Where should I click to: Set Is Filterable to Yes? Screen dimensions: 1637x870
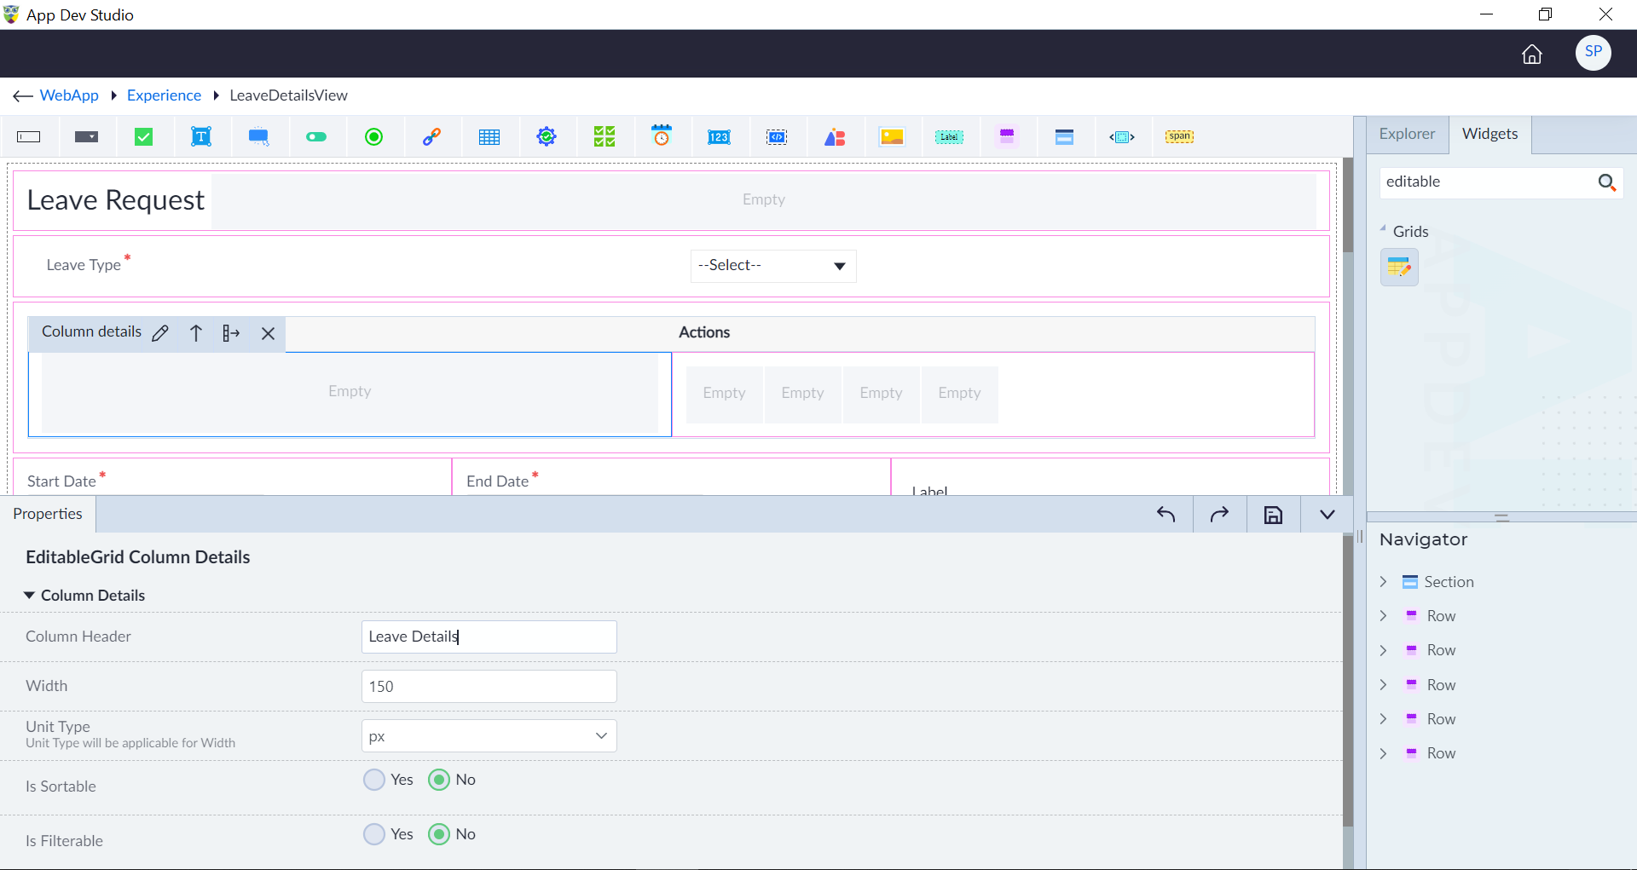coord(374,834)
